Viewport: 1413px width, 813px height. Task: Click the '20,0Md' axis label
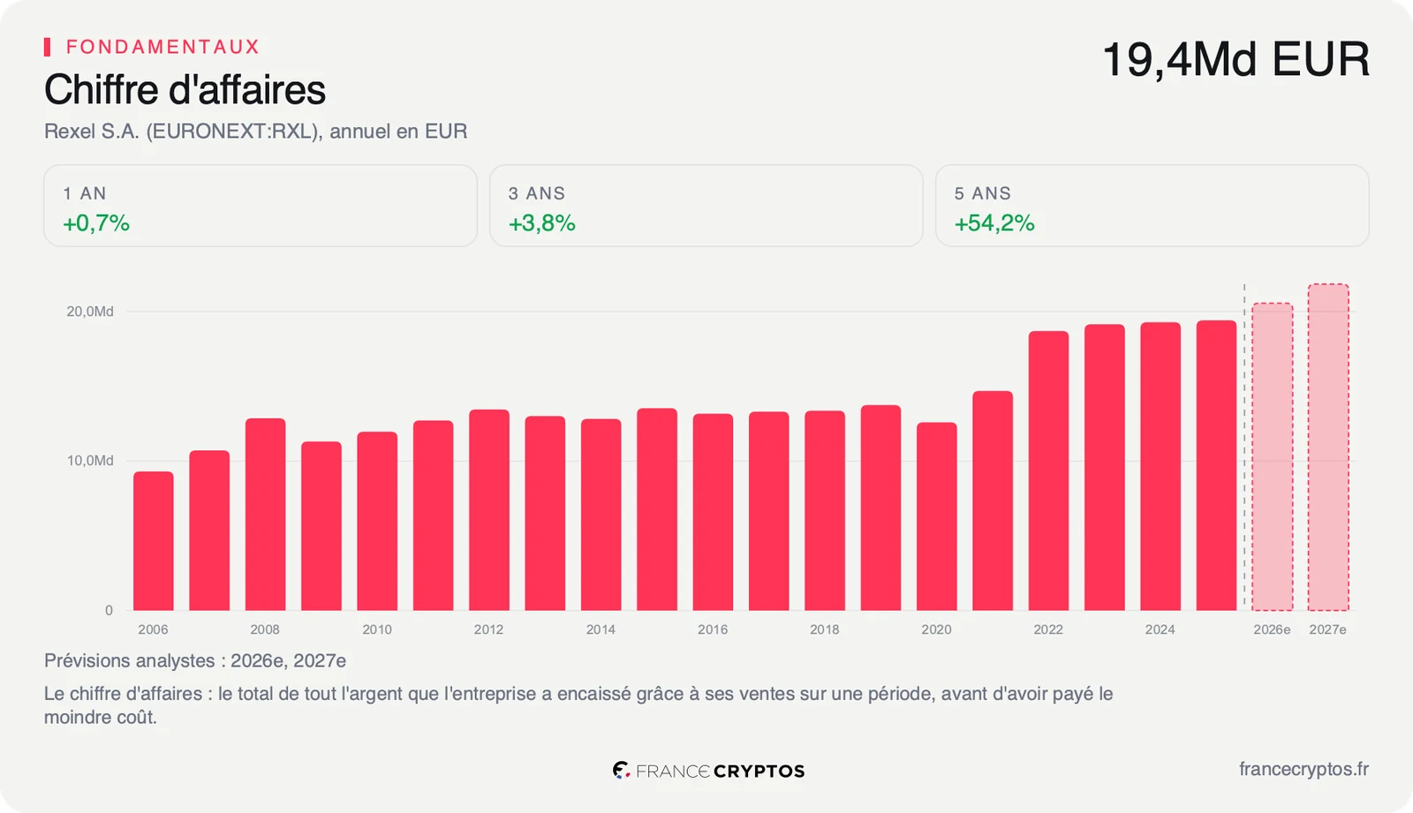point(90,312)
